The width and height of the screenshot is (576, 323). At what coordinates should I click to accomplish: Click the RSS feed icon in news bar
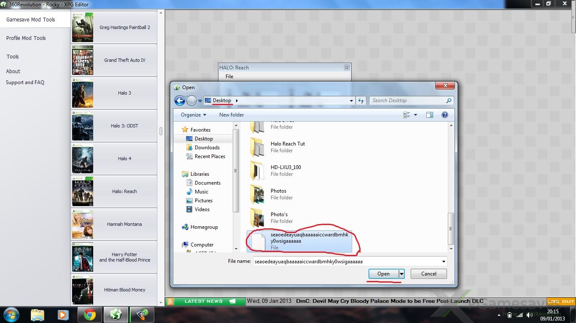(x=170, y=301)
